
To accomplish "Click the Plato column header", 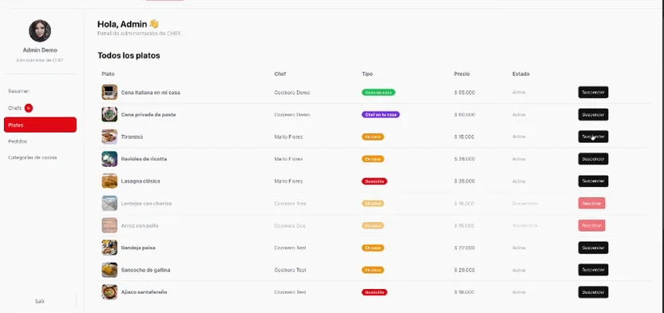I will [x=108, y=73].
